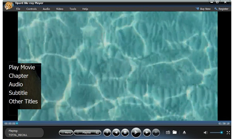Close the Tipard Blu-ray Player window
234x139 pixels.
pos(225,2)
